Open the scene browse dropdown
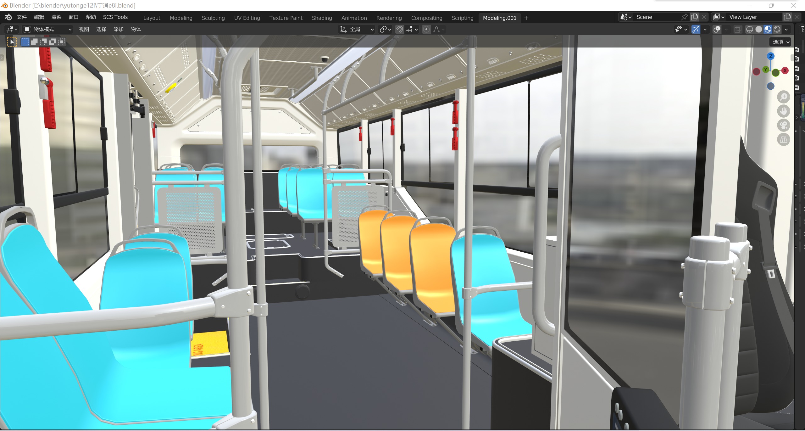This screenshot has height=431, width=805. [626, 17]
